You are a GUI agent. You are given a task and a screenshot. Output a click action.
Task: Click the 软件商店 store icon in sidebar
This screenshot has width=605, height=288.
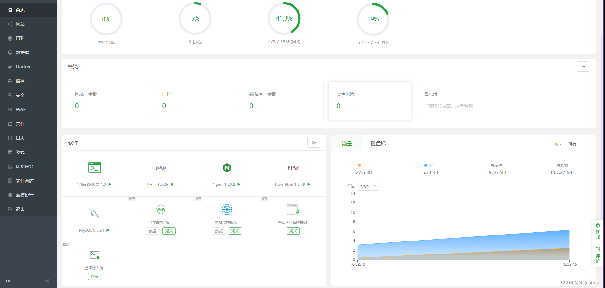[10, 181]
